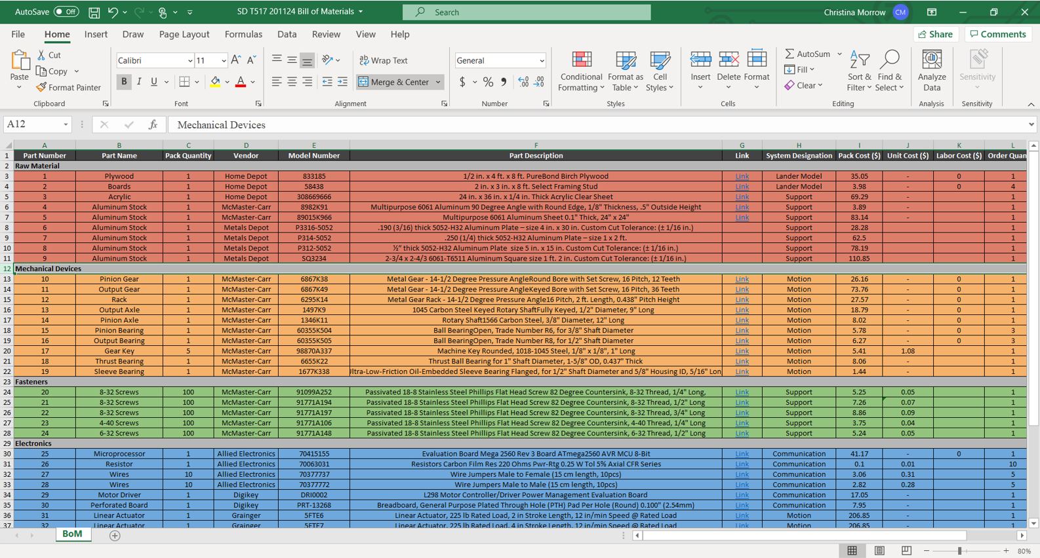Apply comma style
The image size is (1040, 558).
point(504,82)
